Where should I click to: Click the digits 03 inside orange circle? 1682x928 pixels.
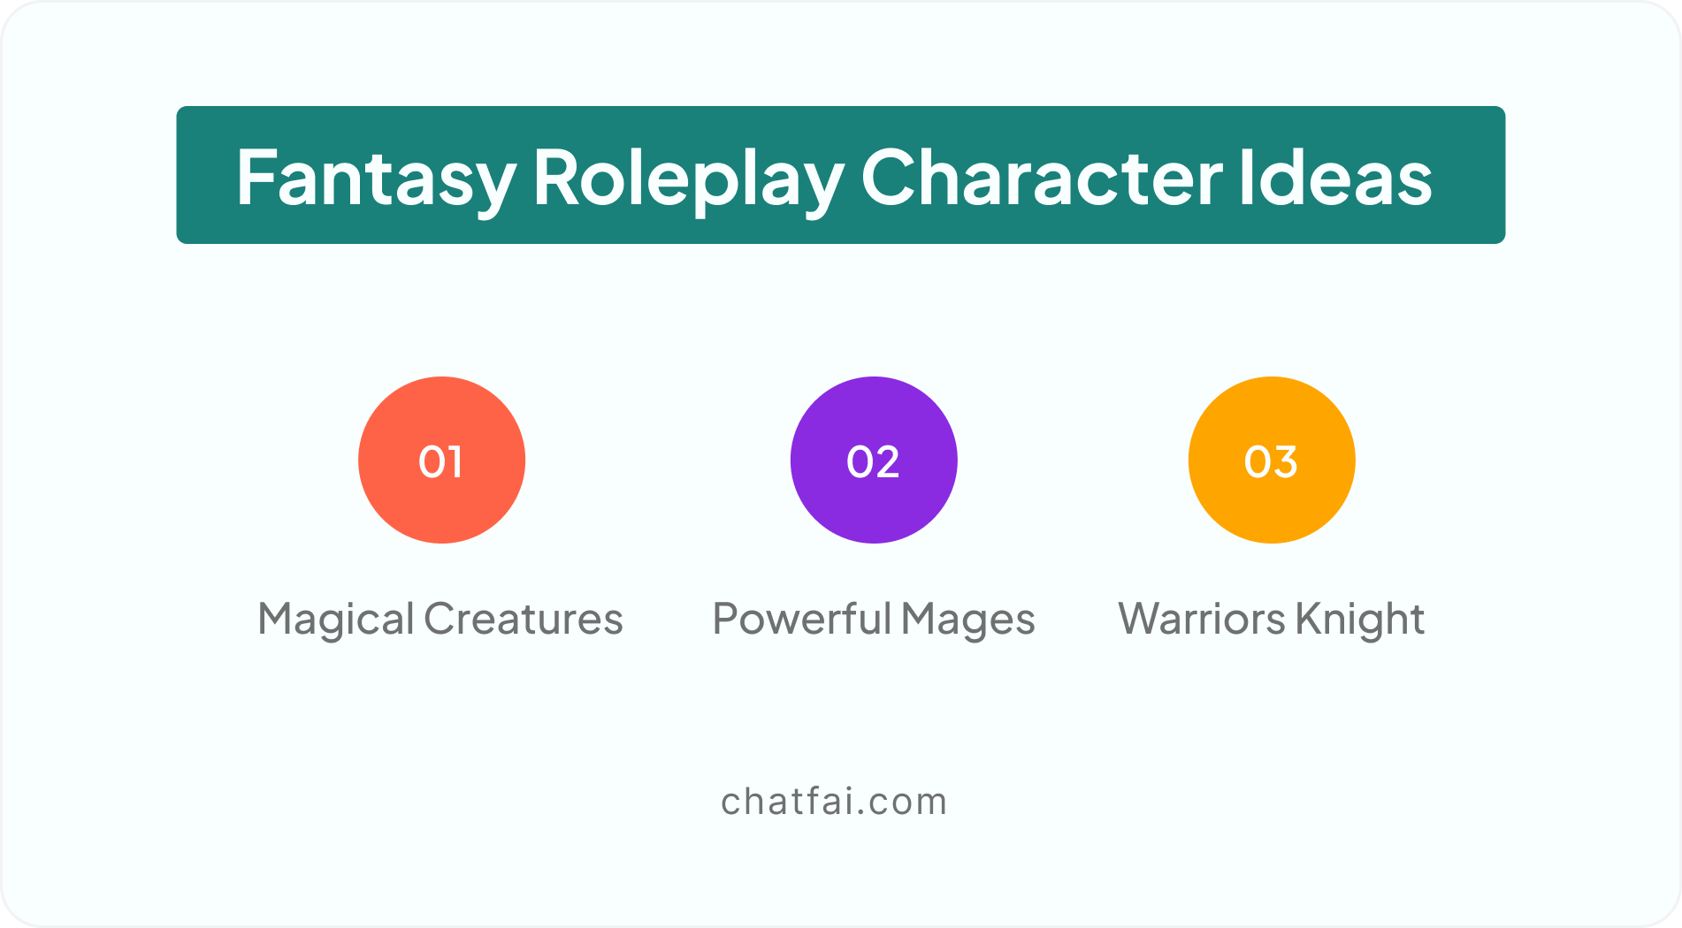(x=1271, y=461)
